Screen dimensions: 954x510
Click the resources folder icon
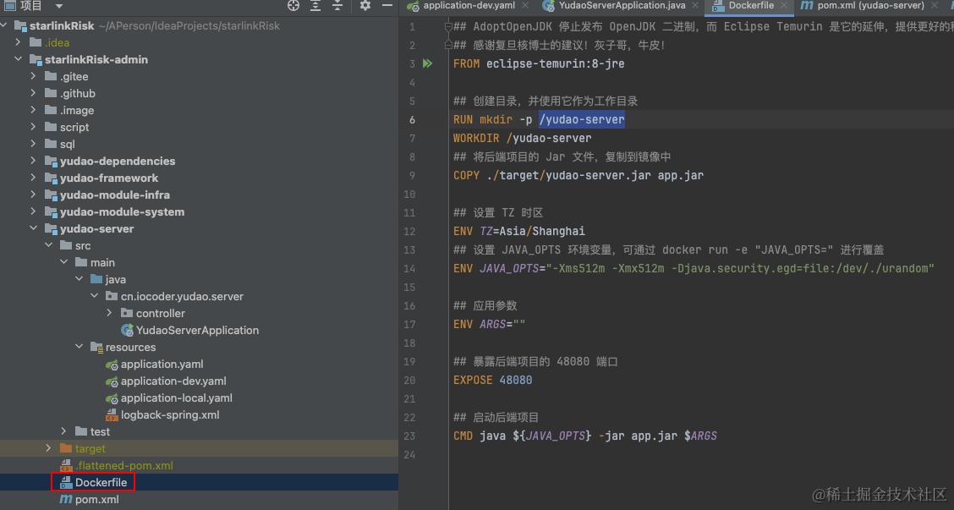pos(96,347)
